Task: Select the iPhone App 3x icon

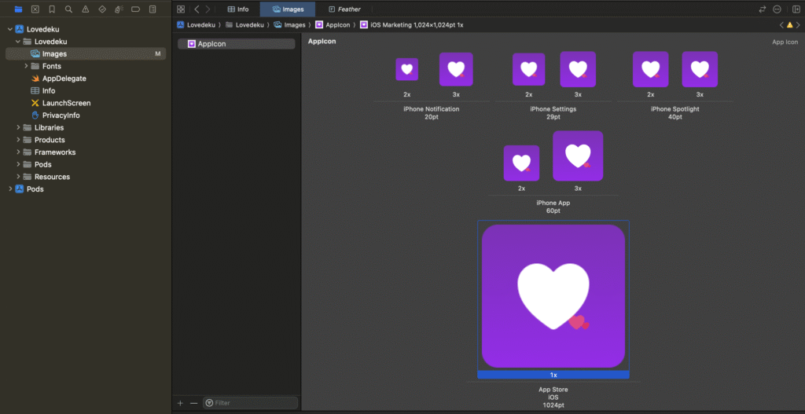Action: point(578,156)
